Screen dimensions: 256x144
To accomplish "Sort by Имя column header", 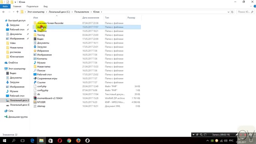I will click(x=36, y=18).
